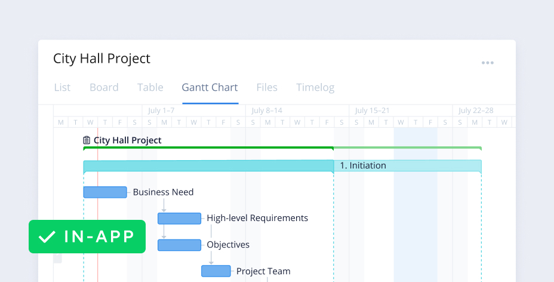Select the Gantt Chart tab
The image size is (554, 282).
tap(210, 87)
